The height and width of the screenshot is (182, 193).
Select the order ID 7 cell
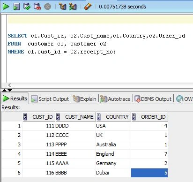tap(149, 154)
